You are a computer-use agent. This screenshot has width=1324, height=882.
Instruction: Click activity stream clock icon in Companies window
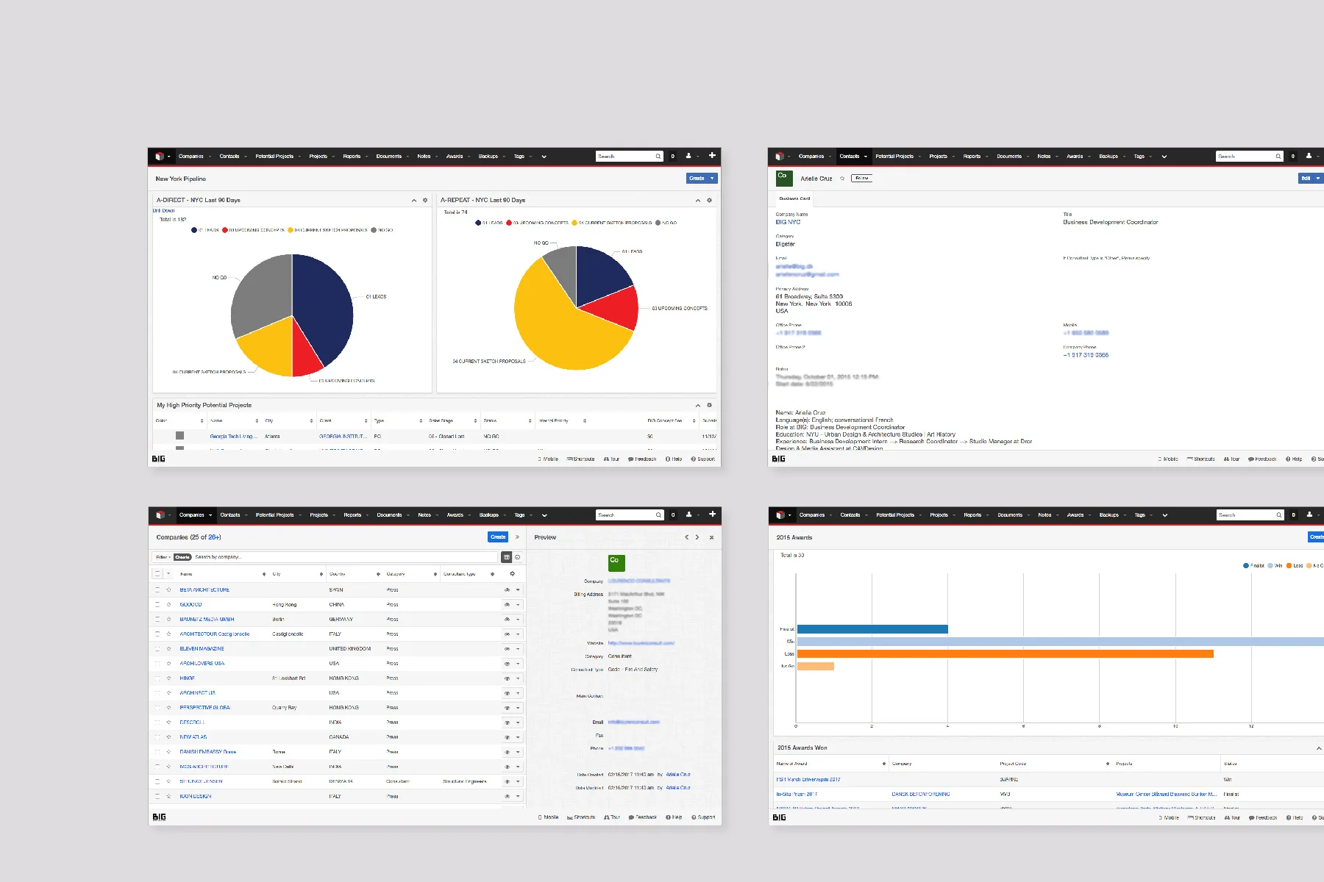point(518,557)
